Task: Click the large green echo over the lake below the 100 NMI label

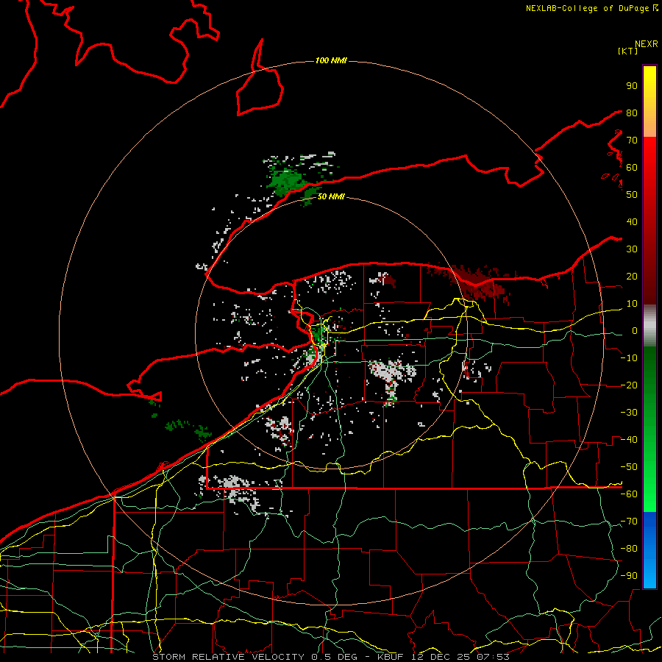Action: click(x=287, y=180)
